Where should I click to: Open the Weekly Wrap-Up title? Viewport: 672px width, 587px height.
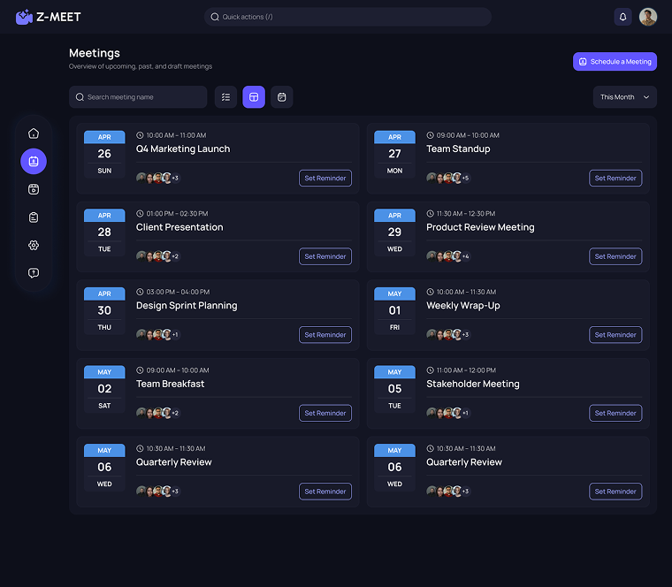pyautogui.click(x=463, y=306)
